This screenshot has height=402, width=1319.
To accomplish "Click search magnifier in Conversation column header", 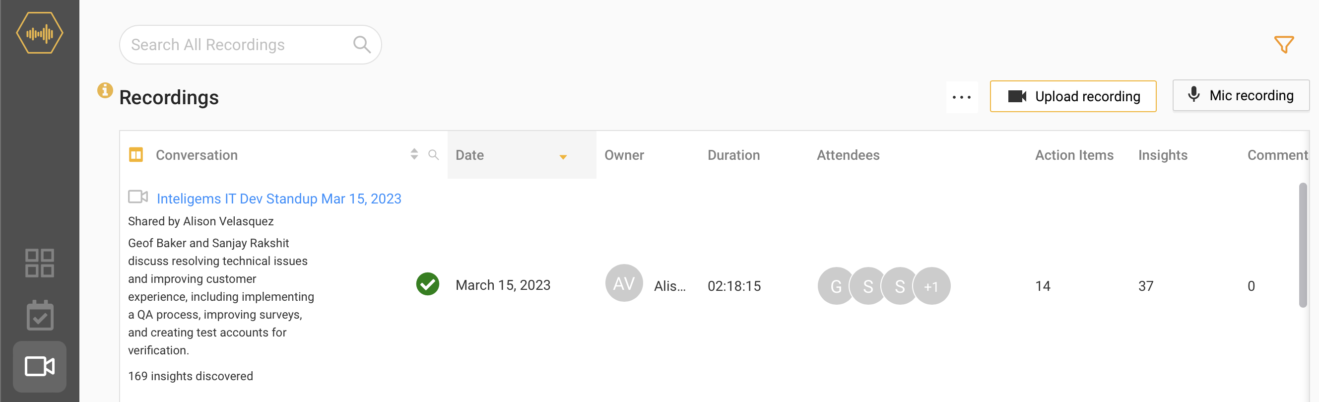I will 433,155.
